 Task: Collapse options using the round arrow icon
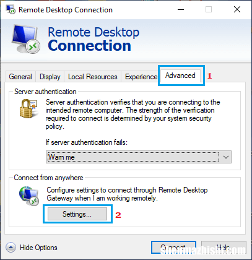pos(11,247)
